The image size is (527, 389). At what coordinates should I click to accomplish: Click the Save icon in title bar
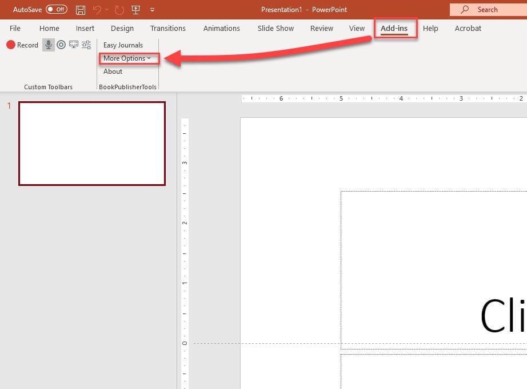pyautogui.click(x=81, y=10)
